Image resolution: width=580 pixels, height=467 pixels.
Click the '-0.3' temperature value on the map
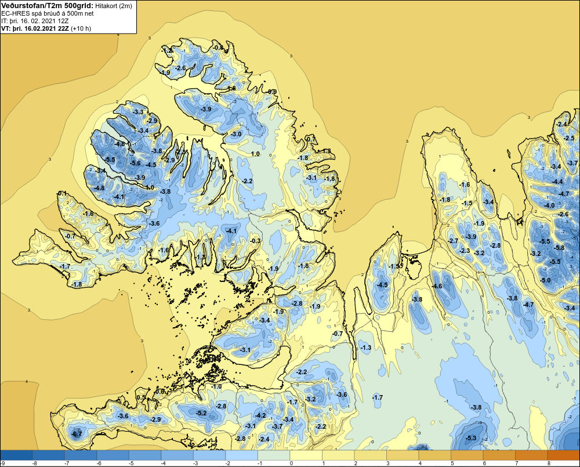(255, 241)
